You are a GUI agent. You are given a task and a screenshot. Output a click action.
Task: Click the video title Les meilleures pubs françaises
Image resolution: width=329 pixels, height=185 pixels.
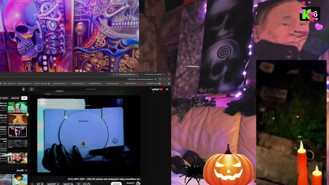point(104,179)
